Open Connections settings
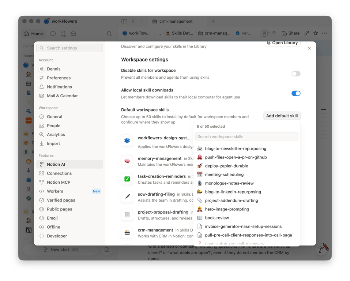This screenshot has height=281, width=350. tap(69, 173)
